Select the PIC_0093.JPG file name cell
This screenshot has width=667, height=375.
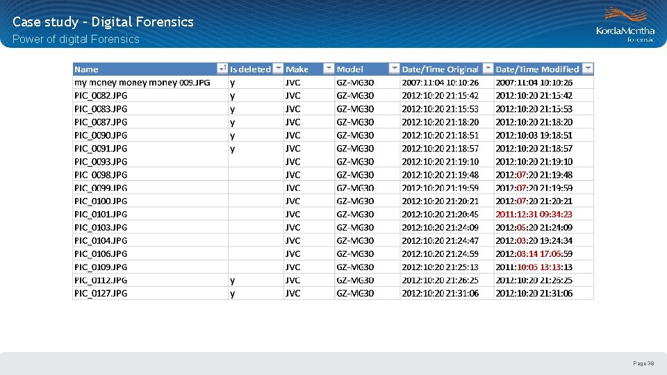click(150, 162)
